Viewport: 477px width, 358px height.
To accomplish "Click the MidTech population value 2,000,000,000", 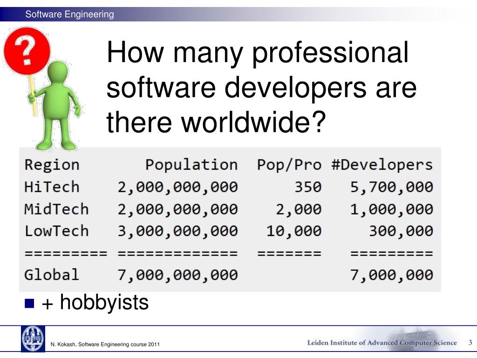I will 177,209.
